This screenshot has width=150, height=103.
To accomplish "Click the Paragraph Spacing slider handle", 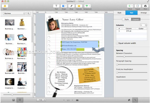I will [117, 65].
